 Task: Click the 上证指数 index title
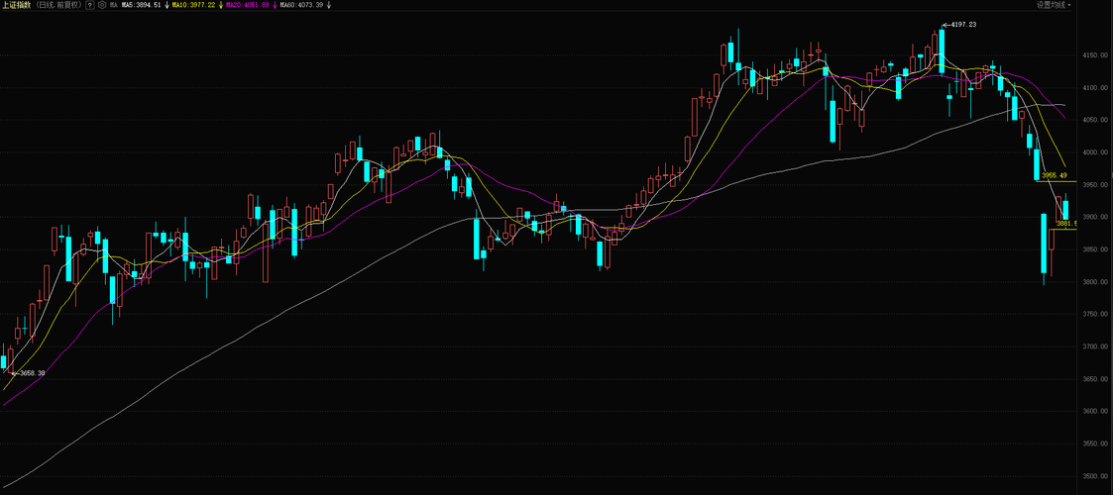(x=16, y=5)
